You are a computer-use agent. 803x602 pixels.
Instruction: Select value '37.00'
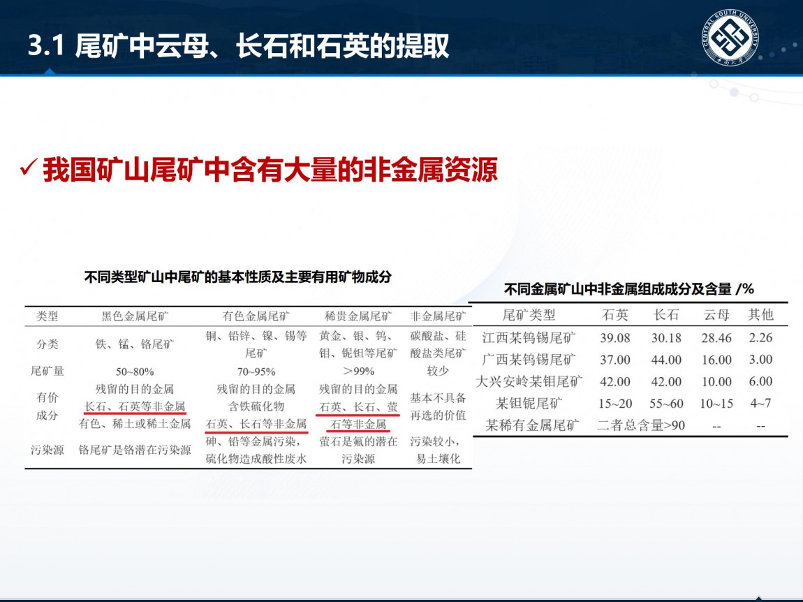(x=615, y=360)
